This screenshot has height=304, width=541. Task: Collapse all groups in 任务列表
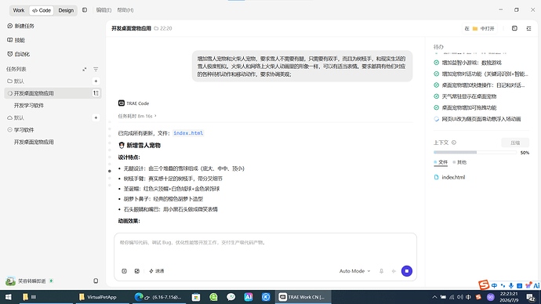pyautogui.click(x=84, y=69)
